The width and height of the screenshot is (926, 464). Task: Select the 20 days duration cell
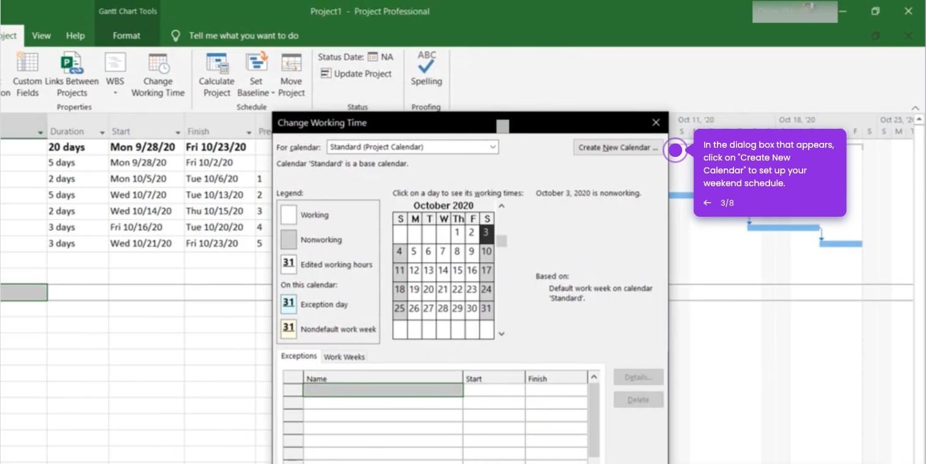pyautogui.click(x=78, y=147)
